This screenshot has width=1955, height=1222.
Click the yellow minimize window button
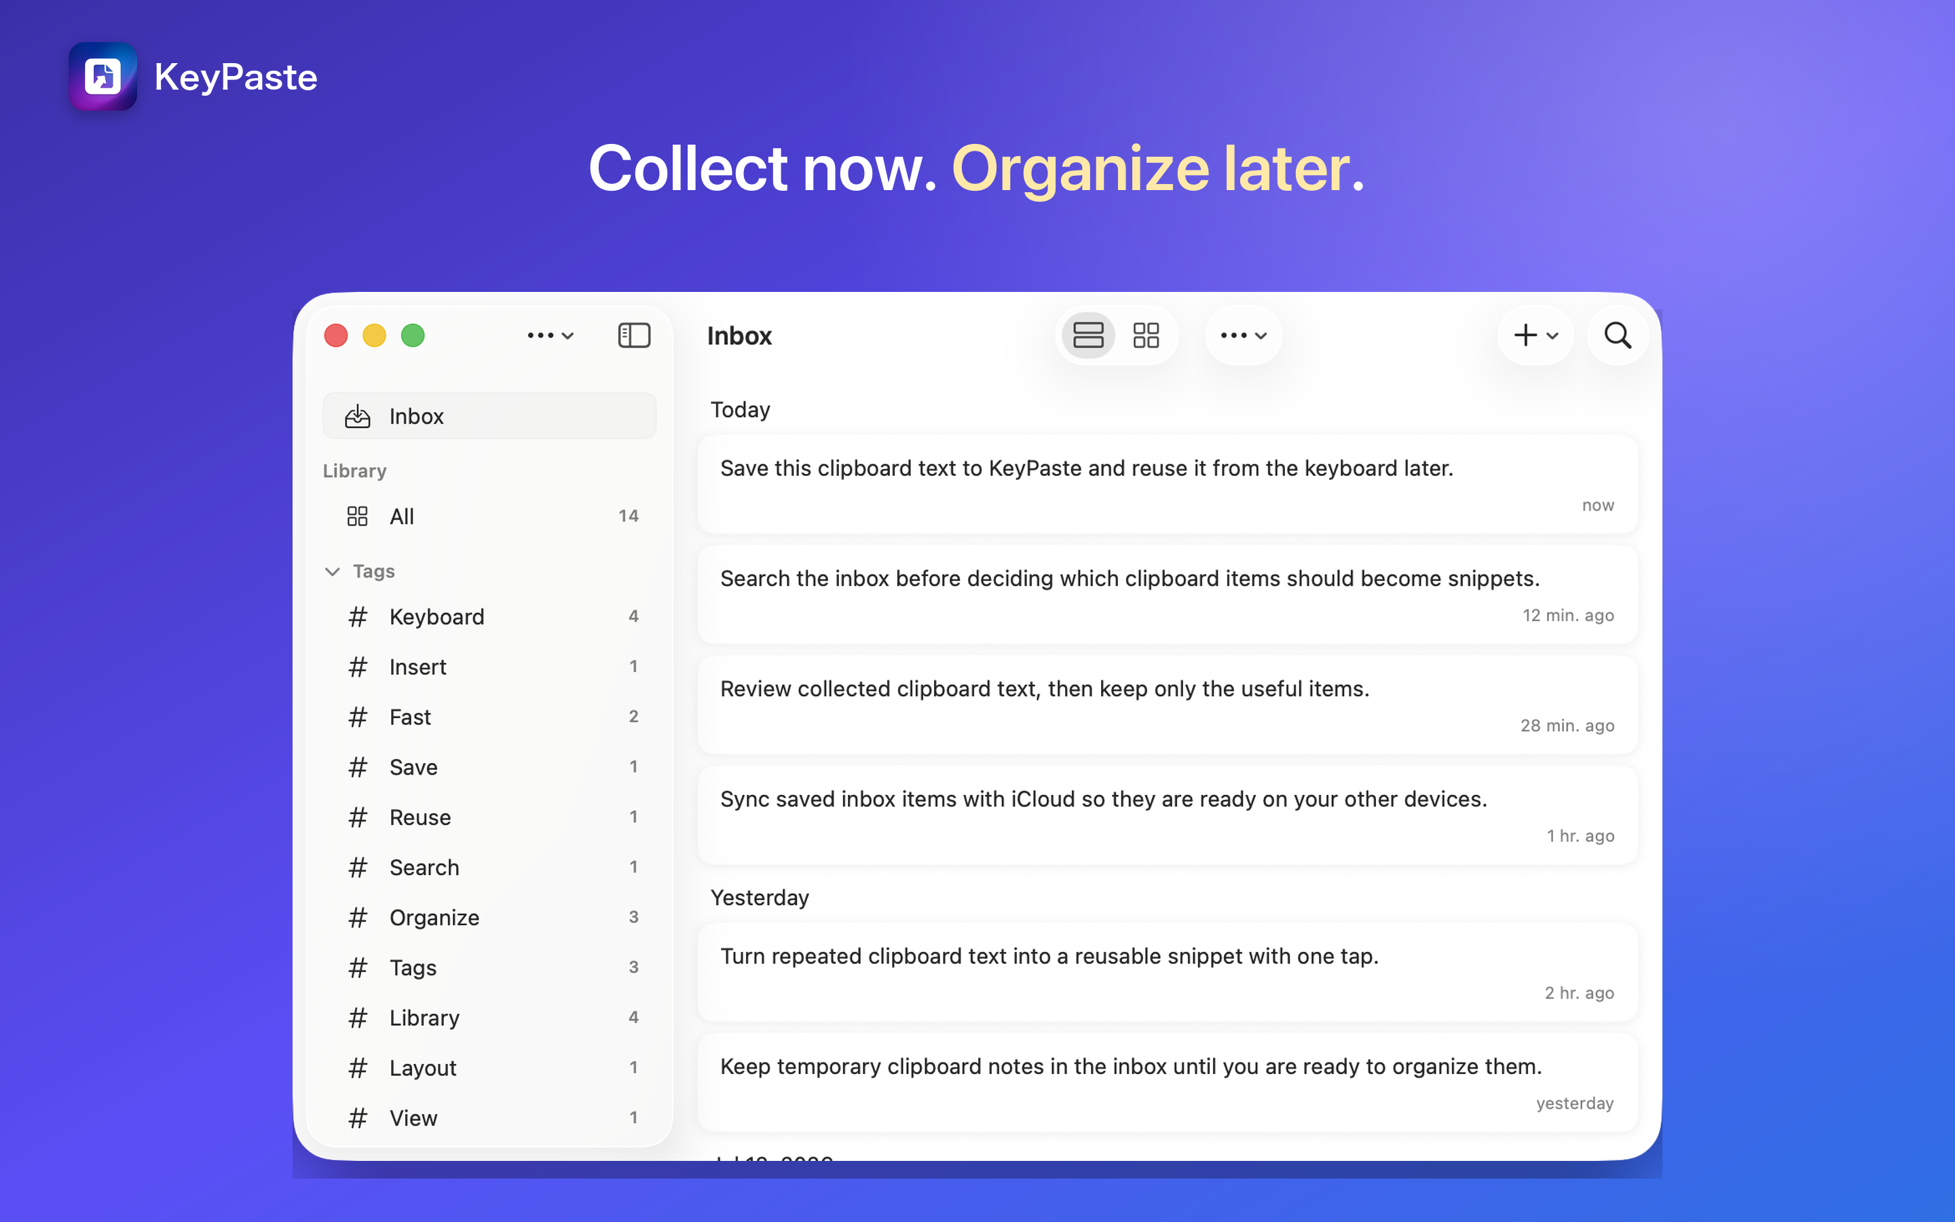(374, 335)
